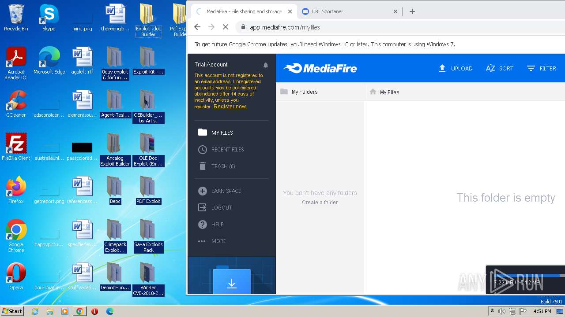Select the OLE Doc Exploit folder
This screenshot has width=565, height=317.
pos(148,150)
